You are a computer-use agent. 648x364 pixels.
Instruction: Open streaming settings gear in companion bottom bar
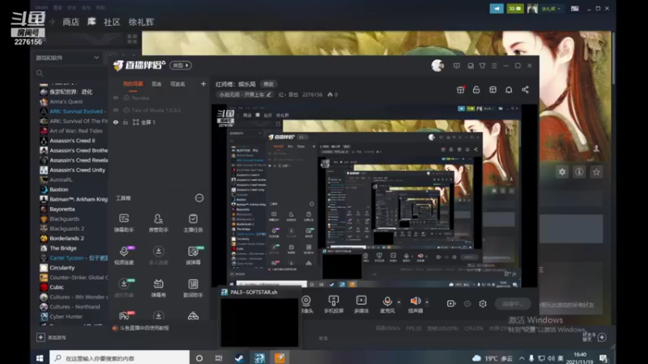coord(483,304)
